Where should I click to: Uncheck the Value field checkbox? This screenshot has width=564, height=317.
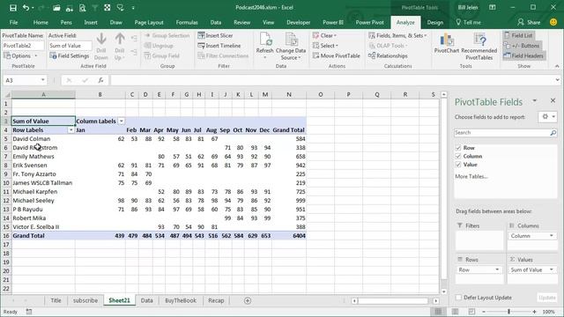click(x=458, y=165)
